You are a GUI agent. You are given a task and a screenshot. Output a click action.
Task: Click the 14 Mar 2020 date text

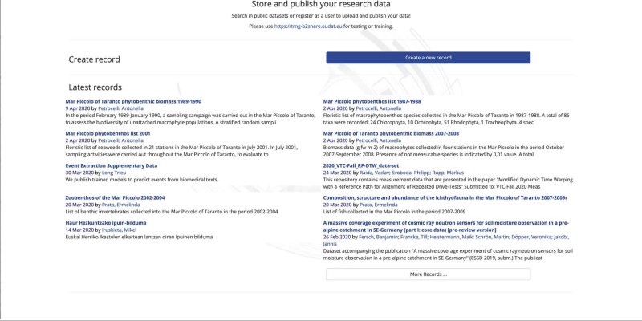(x=79, y=230)
